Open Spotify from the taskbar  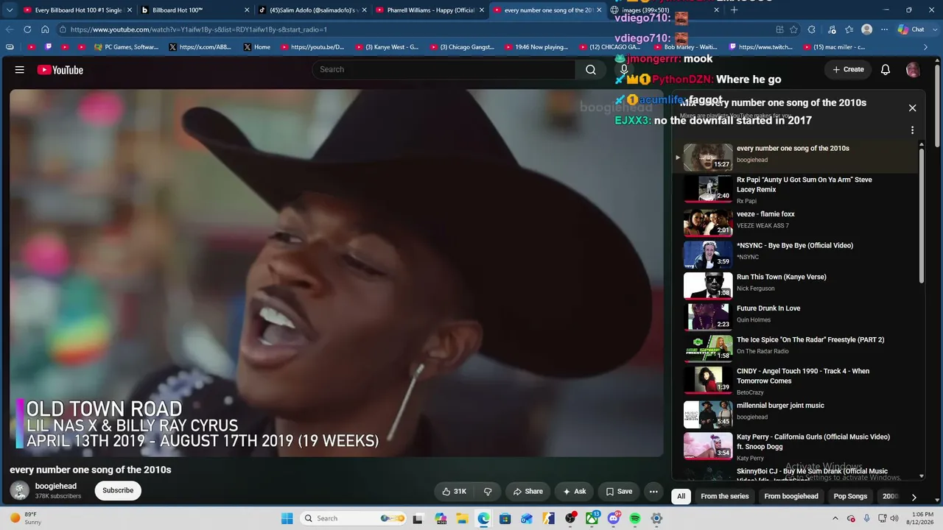point(635,518)
